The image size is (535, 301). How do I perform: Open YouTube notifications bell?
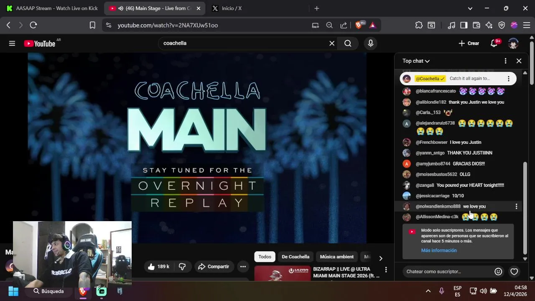[494, 43]
